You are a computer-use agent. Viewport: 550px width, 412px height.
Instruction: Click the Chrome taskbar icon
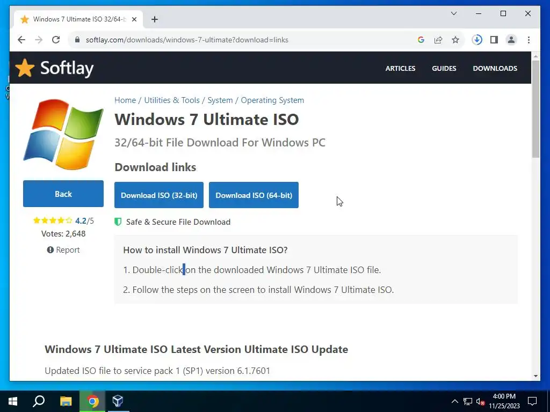(92, 401)
